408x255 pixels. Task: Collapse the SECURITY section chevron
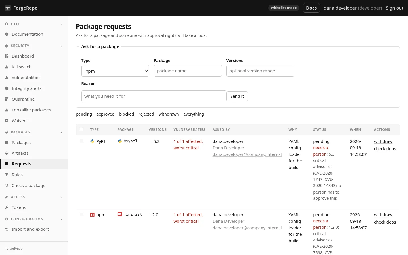click(x=61, y=46)
